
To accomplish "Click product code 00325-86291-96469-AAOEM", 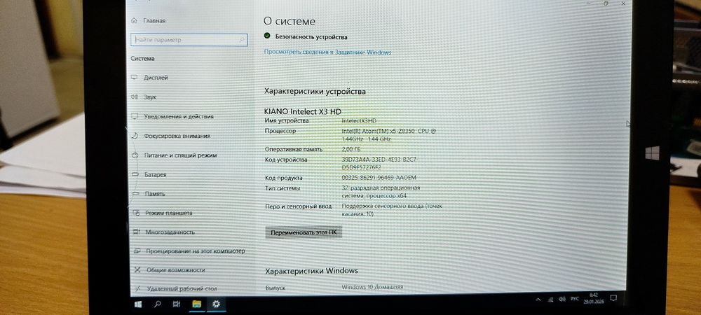I will coord(379,178).
